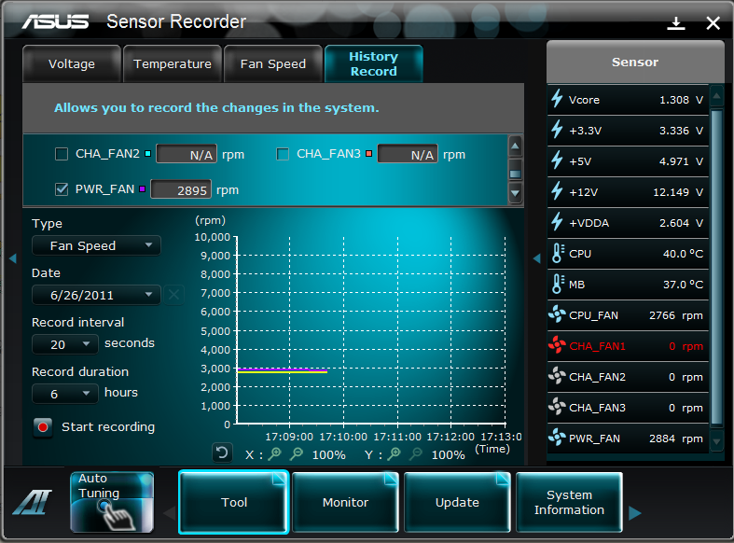Viewport: 734px width, 543px height.
Task: Switch to the Voltage tab
Action: tap(72, 63)
